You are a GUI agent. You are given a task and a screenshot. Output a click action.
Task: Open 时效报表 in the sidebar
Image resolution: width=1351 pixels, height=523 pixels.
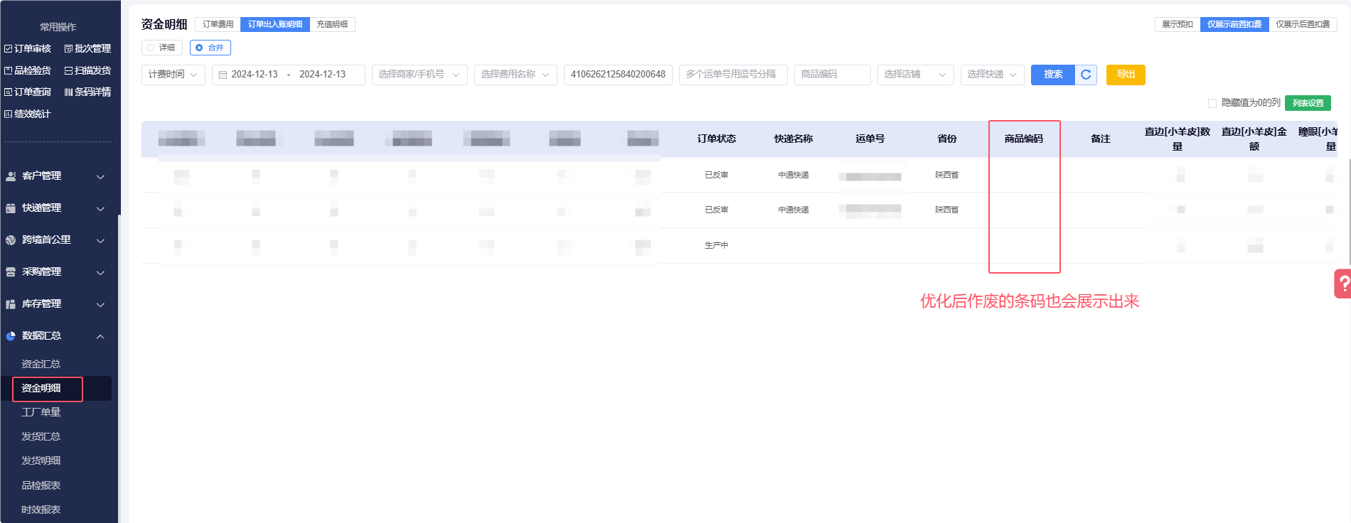tap(41, 509)
